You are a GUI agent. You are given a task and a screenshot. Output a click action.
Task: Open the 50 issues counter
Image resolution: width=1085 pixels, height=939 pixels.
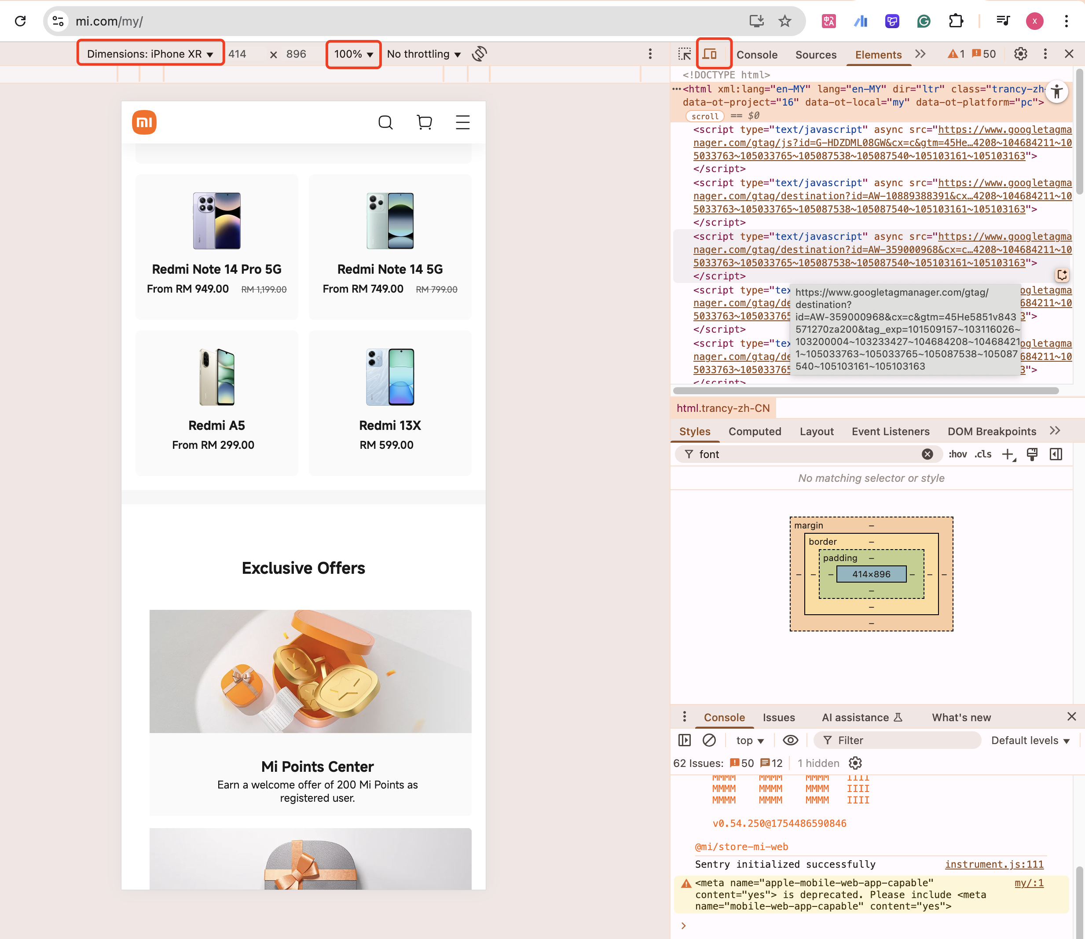point(984,54)
